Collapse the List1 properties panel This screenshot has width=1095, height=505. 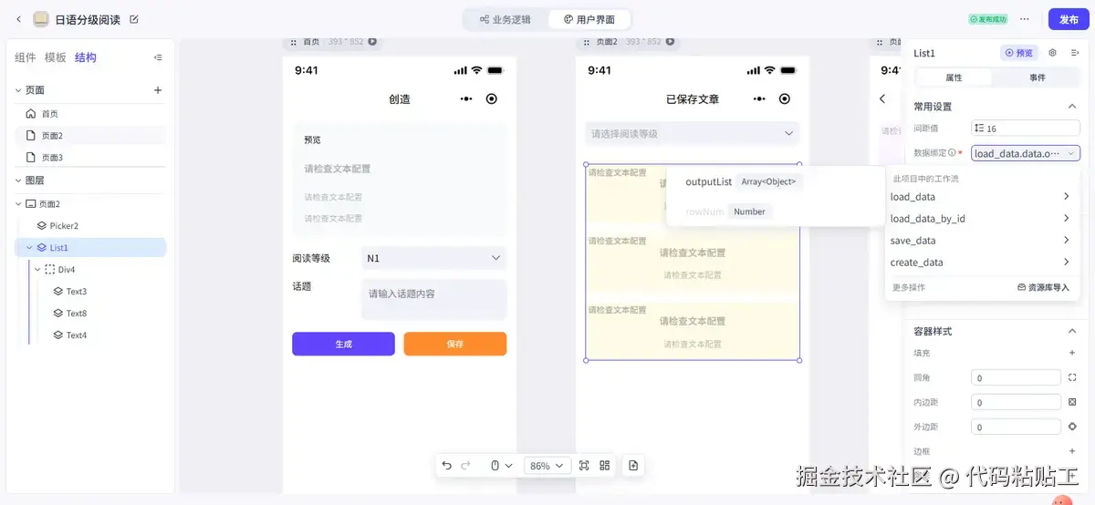[1075, 53]
